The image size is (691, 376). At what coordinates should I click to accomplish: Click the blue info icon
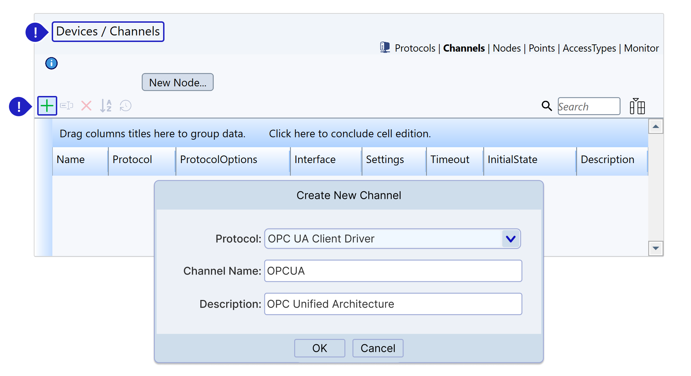tap(51, 63)
